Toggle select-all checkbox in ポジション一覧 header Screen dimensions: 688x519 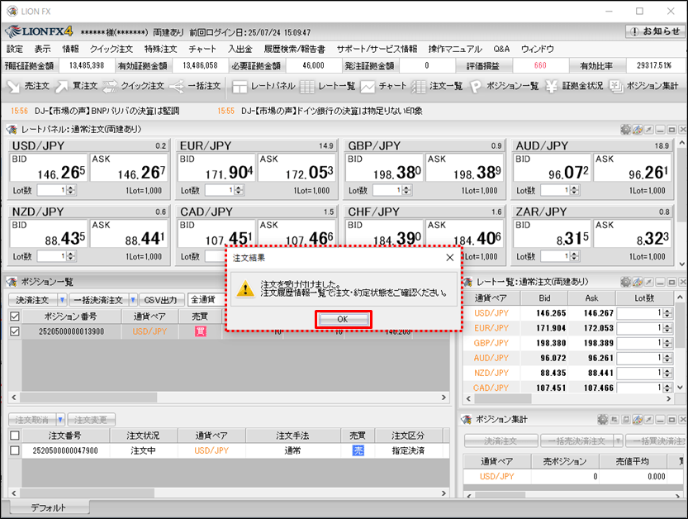14,316
